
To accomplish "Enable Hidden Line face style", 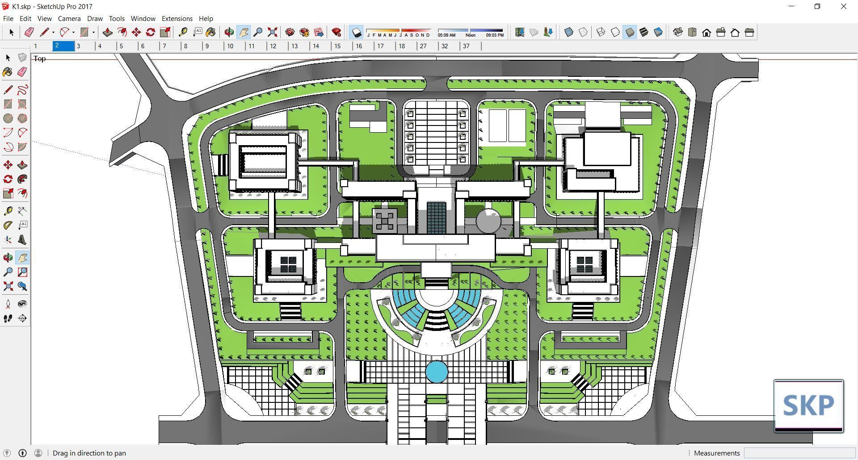I will click(x=615, y=32).
